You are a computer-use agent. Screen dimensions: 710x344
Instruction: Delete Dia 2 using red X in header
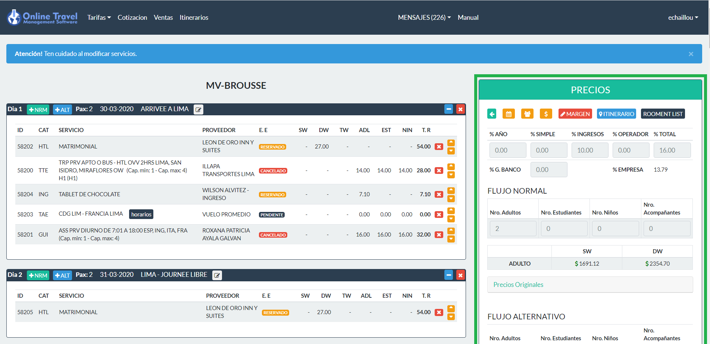click(x=460, y=275)
